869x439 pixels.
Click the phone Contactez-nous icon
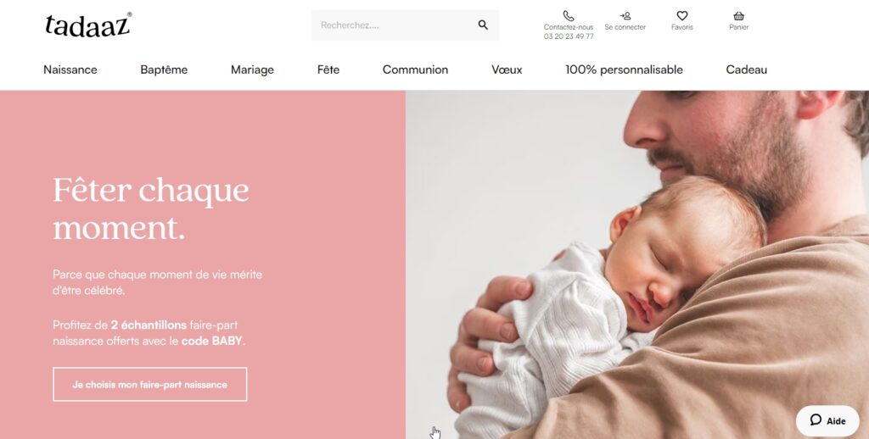[568, 16]
